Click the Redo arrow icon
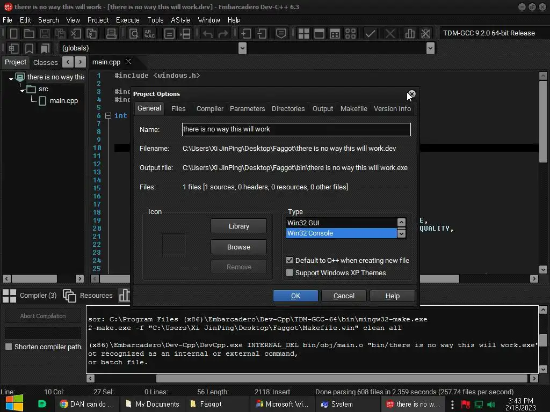 [x=223, y=34]
